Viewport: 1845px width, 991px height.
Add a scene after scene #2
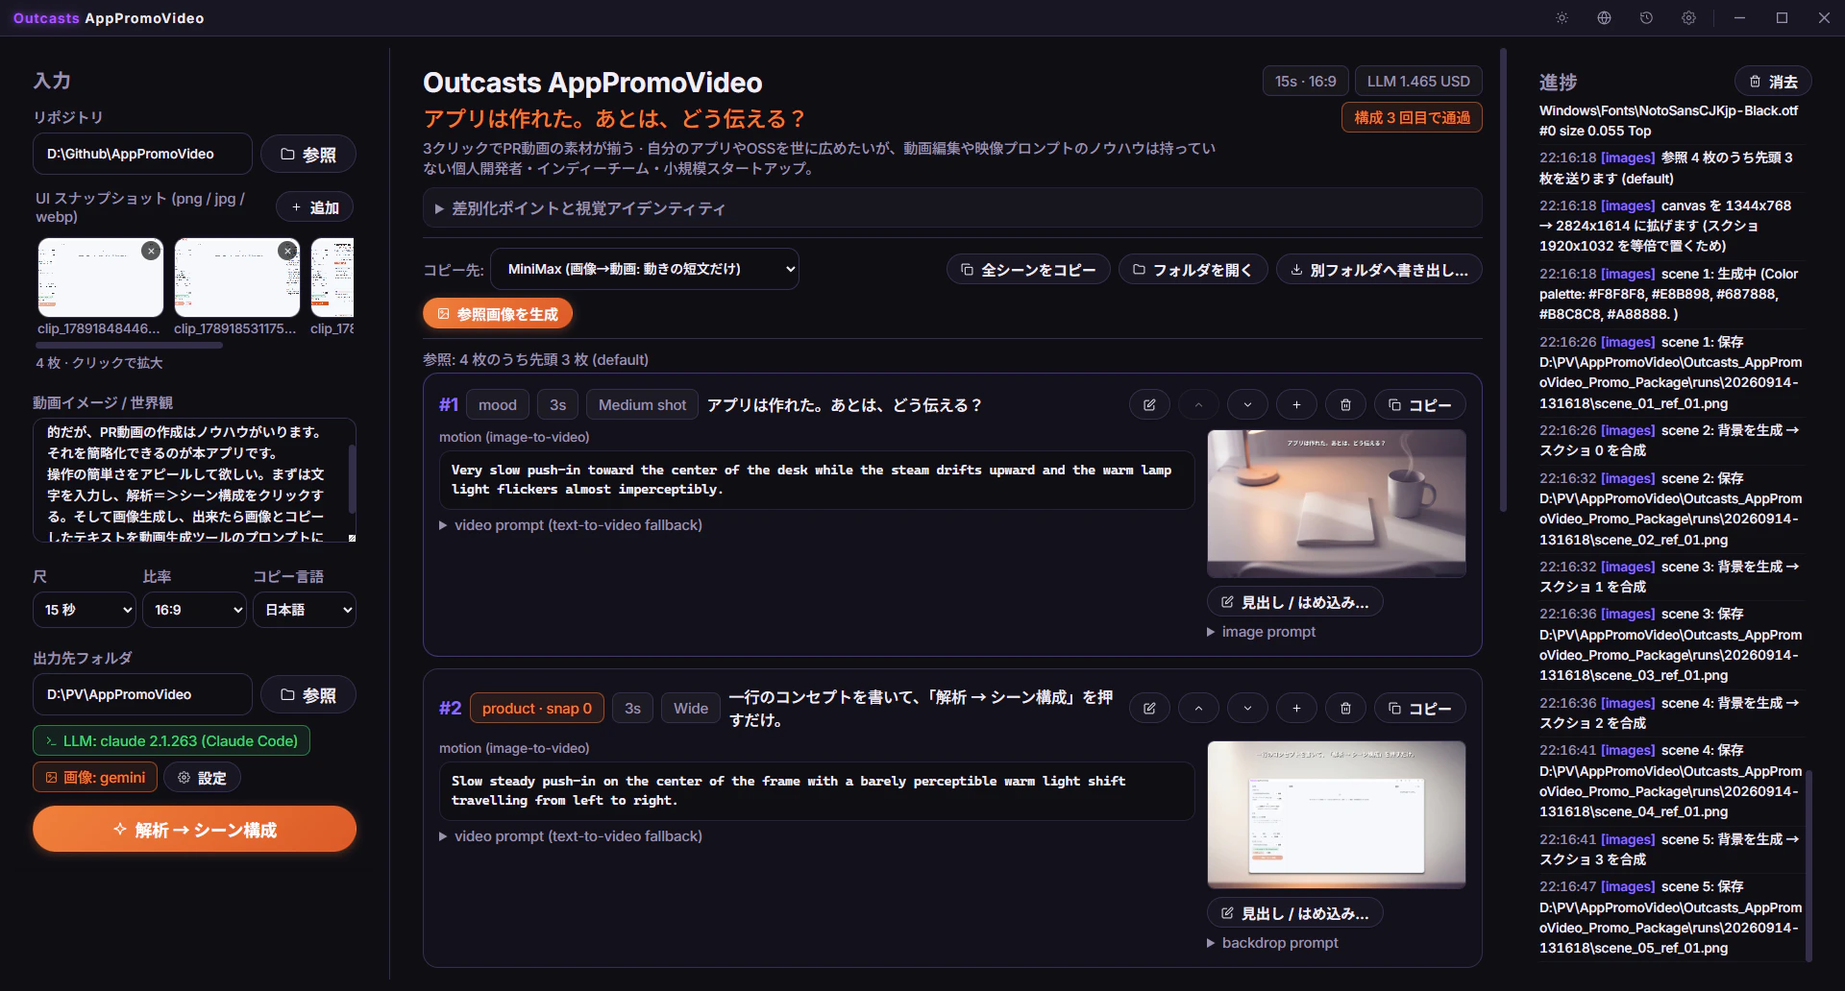[x=1296, y=709]
